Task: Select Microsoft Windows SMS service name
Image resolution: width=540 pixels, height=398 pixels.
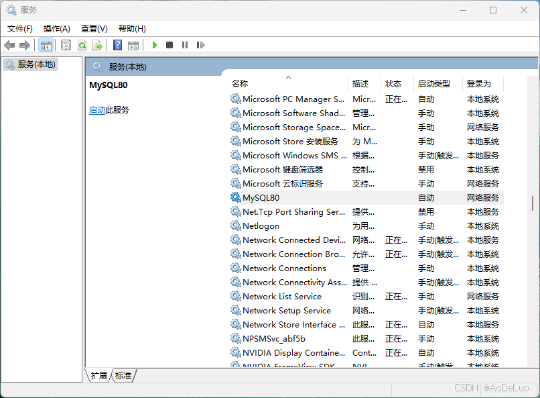Action: (295, 155)
